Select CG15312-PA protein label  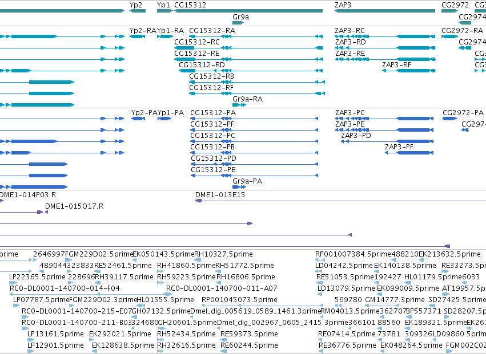tap(213, 113)
